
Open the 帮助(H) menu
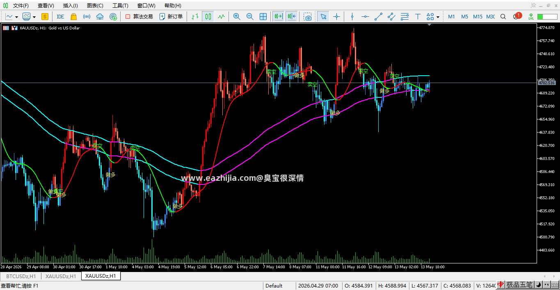pos(173,6)
